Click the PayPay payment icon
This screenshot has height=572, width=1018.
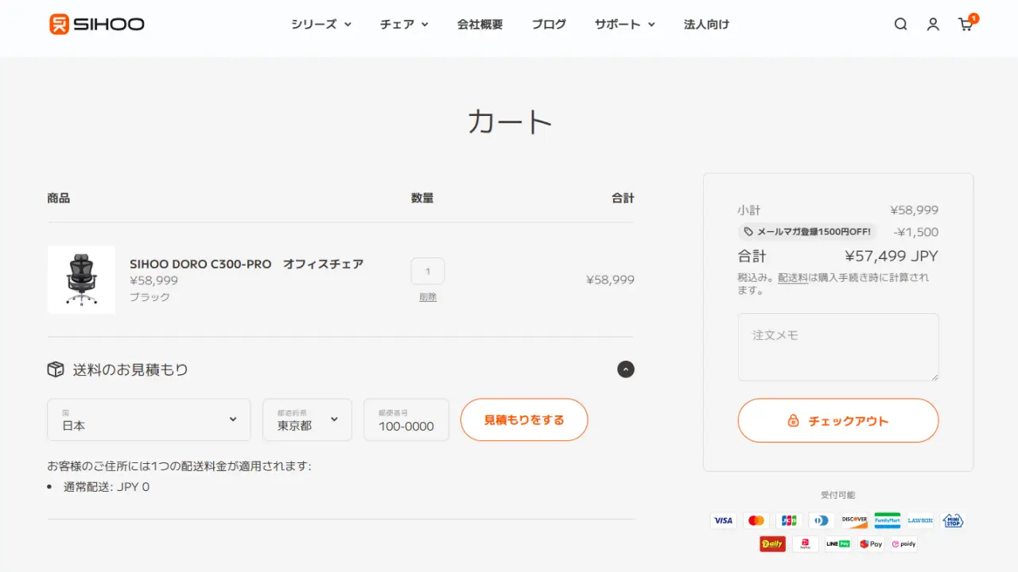pyautogui.click(x=806, y=544)
